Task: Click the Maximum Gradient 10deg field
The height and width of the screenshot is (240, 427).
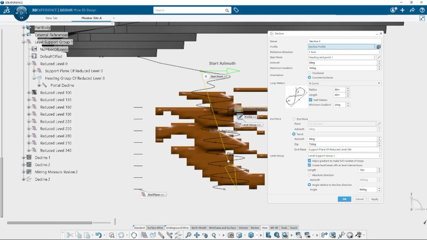Action: 342,68
